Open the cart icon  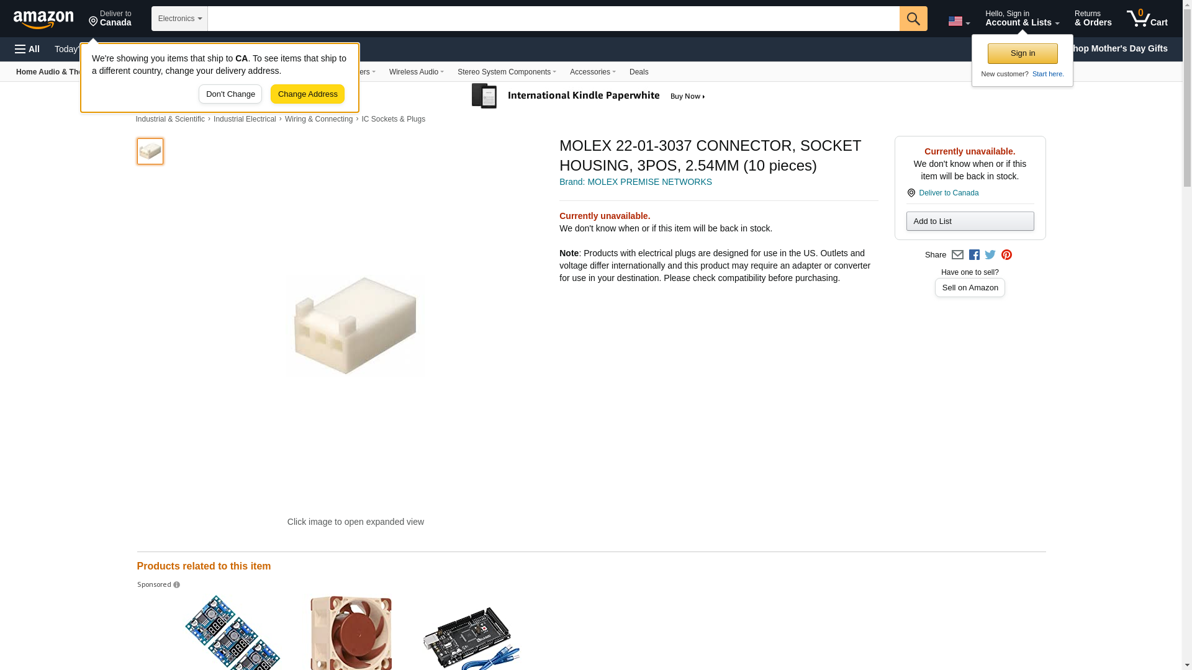(x=1147, y=19)
